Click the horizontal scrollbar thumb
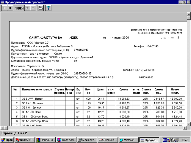Screen dimensions: 191x143 (6, 128)
